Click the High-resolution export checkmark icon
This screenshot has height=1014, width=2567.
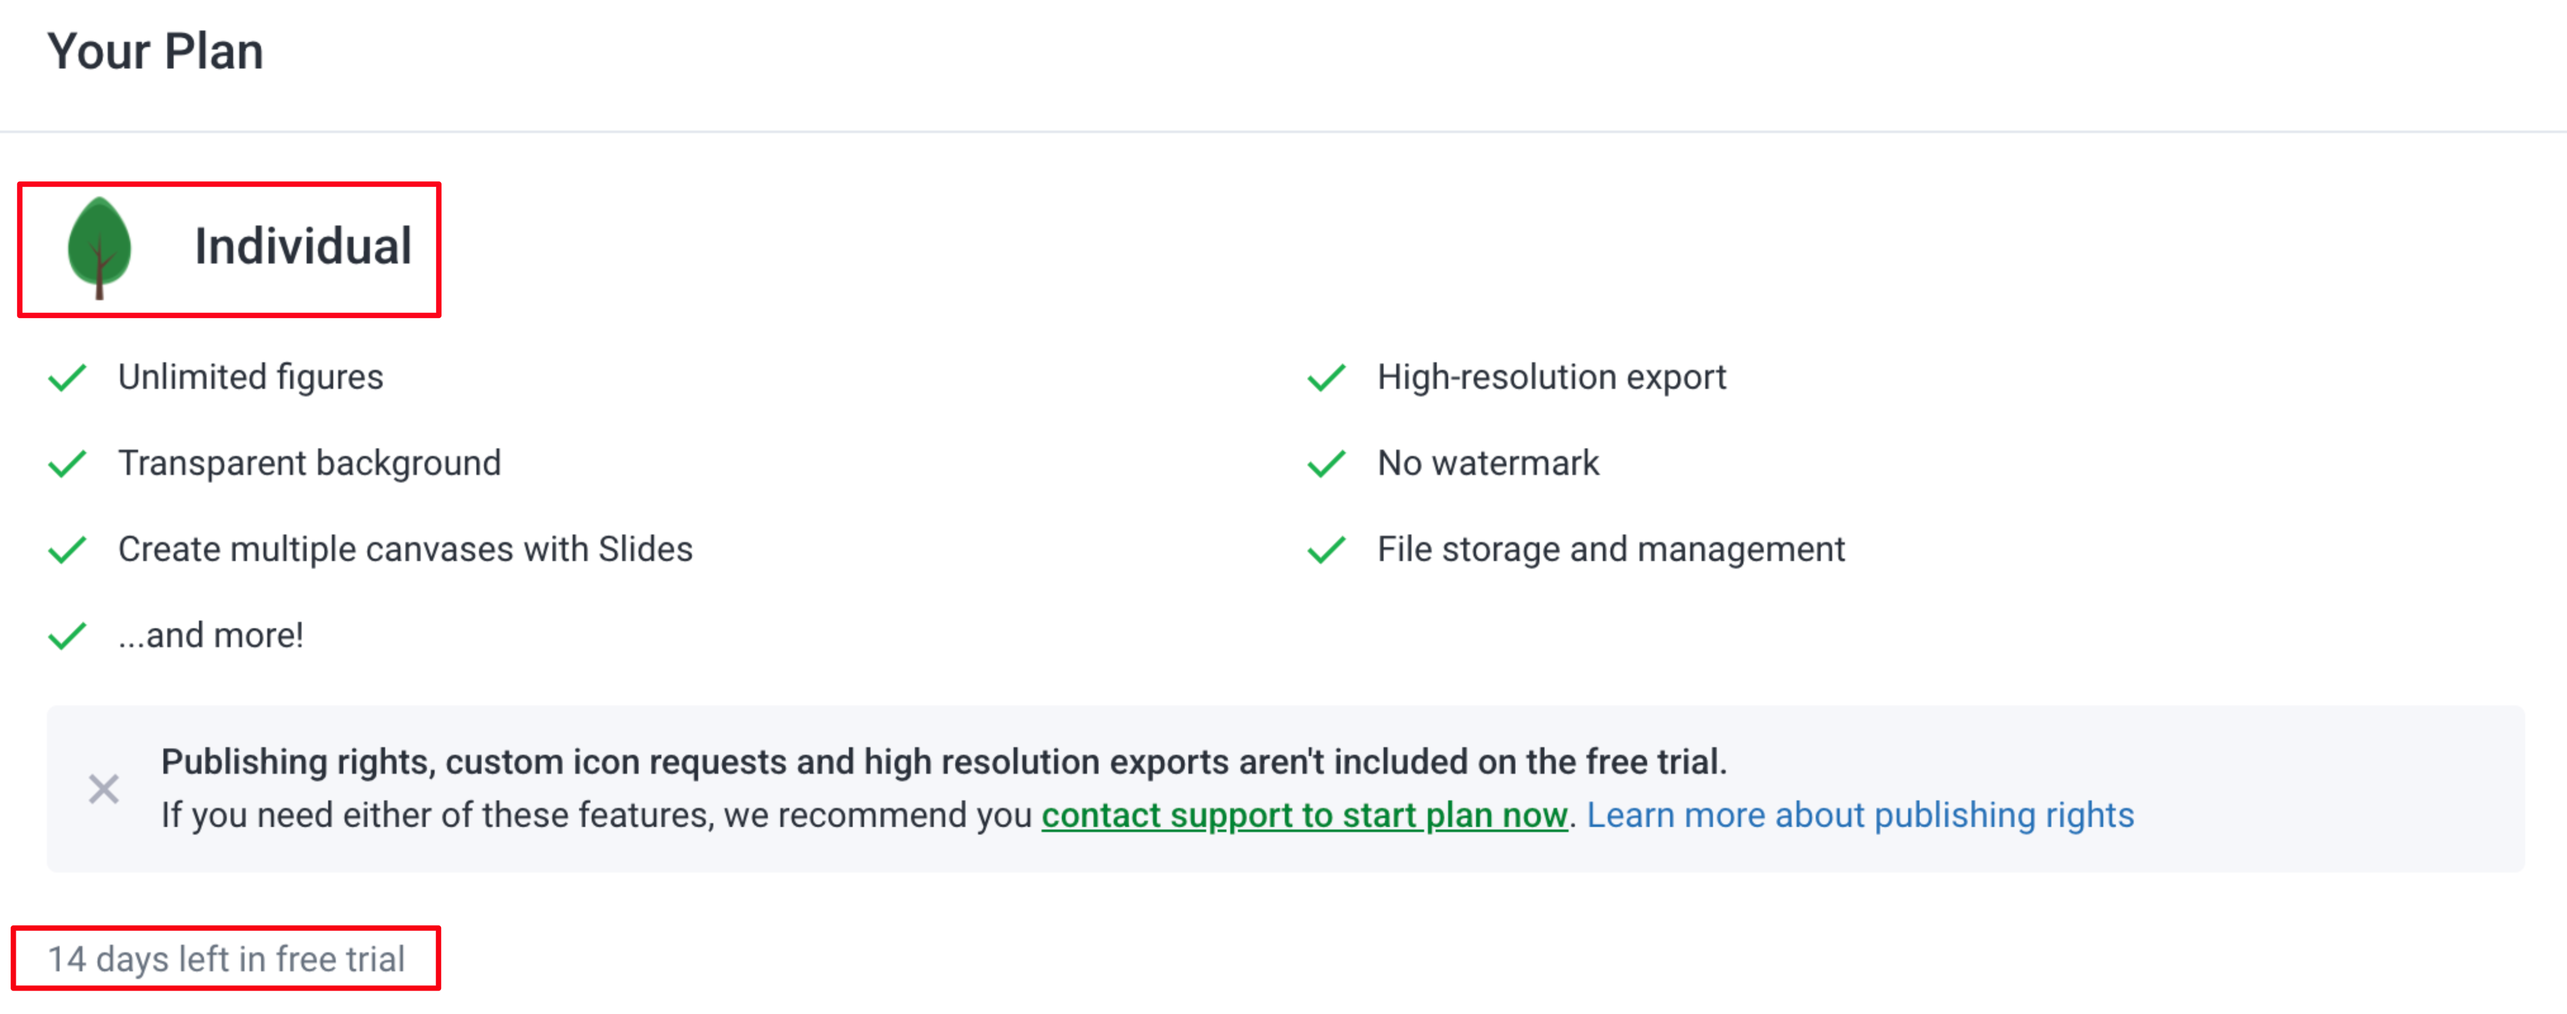click(x=1326, y=378)
